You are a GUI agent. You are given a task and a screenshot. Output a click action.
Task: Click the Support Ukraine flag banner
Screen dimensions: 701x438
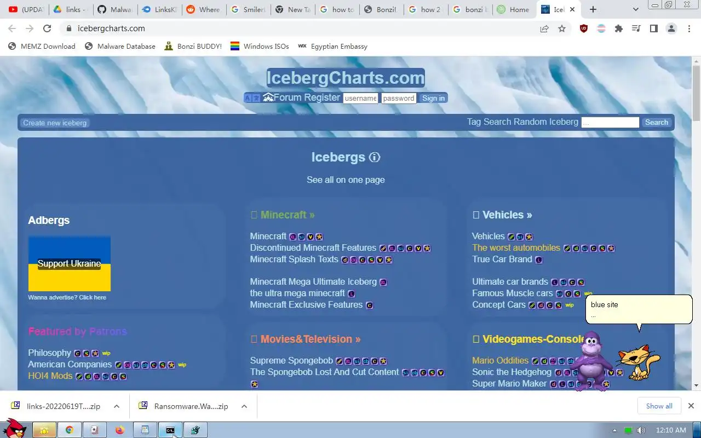click(x=70, y=264)
